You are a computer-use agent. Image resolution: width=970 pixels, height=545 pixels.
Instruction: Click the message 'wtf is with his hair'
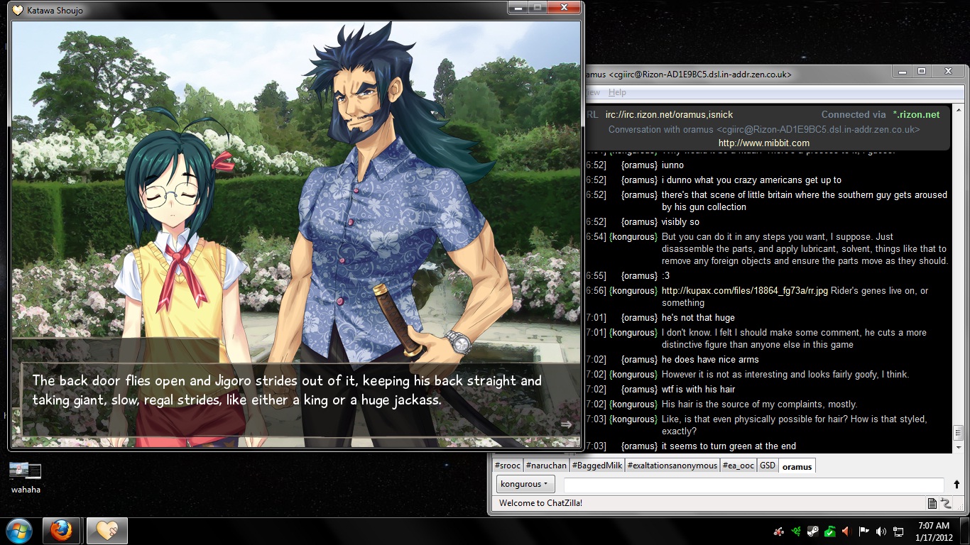(x=698, y=389)
